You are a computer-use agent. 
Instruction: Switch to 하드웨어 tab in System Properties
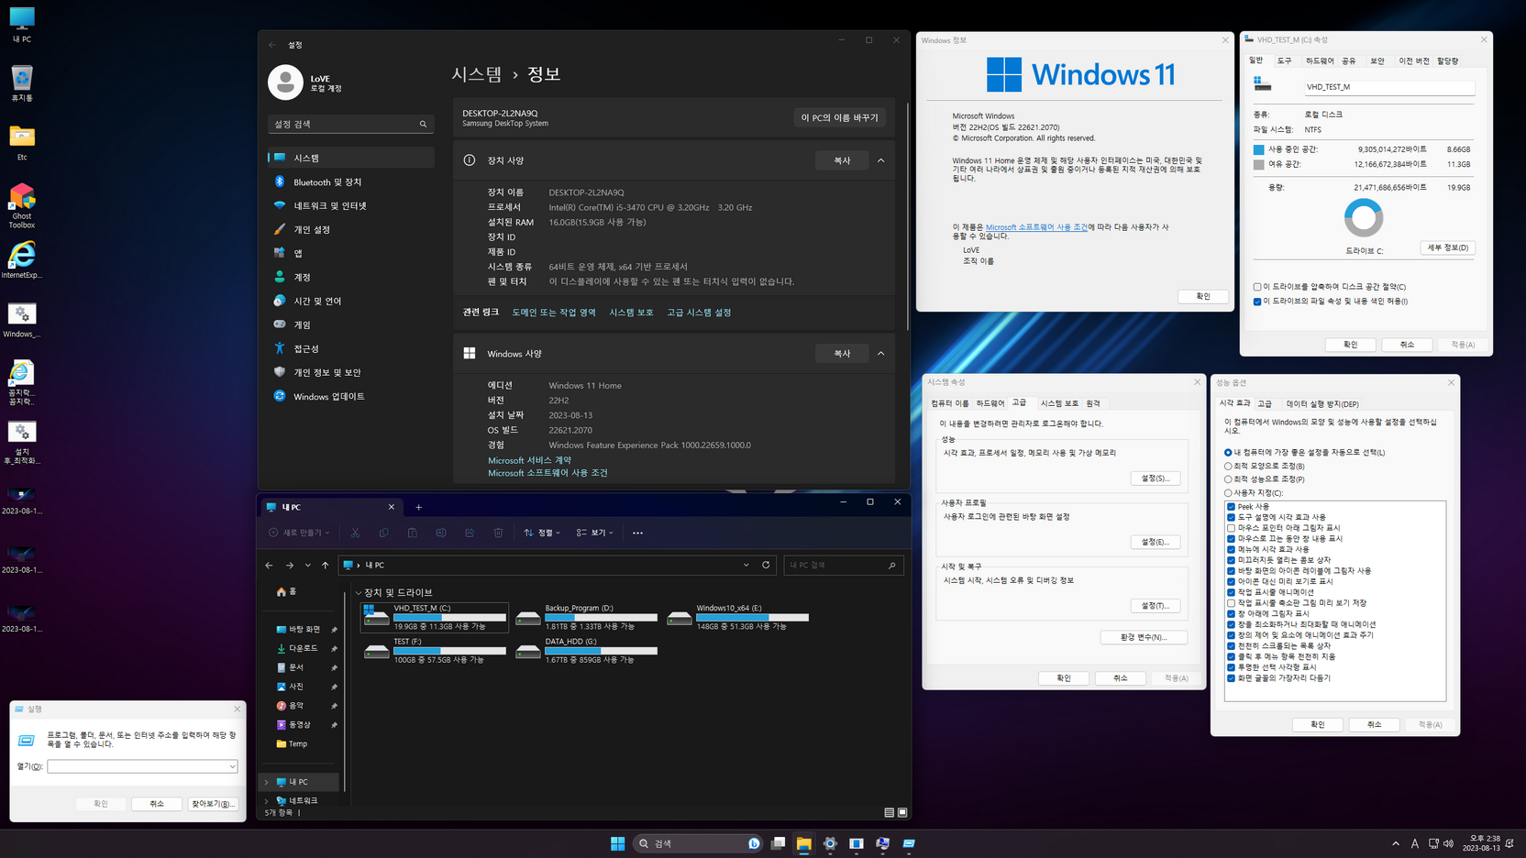coord(990,403)
